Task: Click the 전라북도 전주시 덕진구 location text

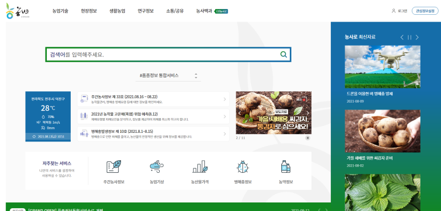Action: pos(48,99)
